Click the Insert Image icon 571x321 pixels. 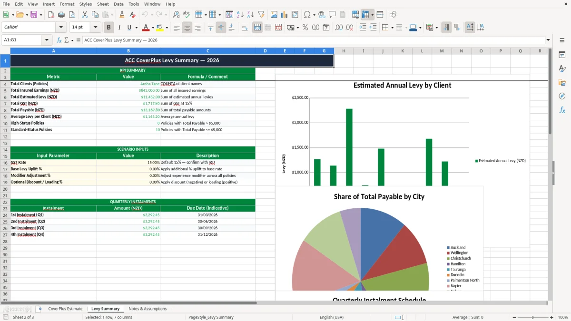(x=274, y=15)
